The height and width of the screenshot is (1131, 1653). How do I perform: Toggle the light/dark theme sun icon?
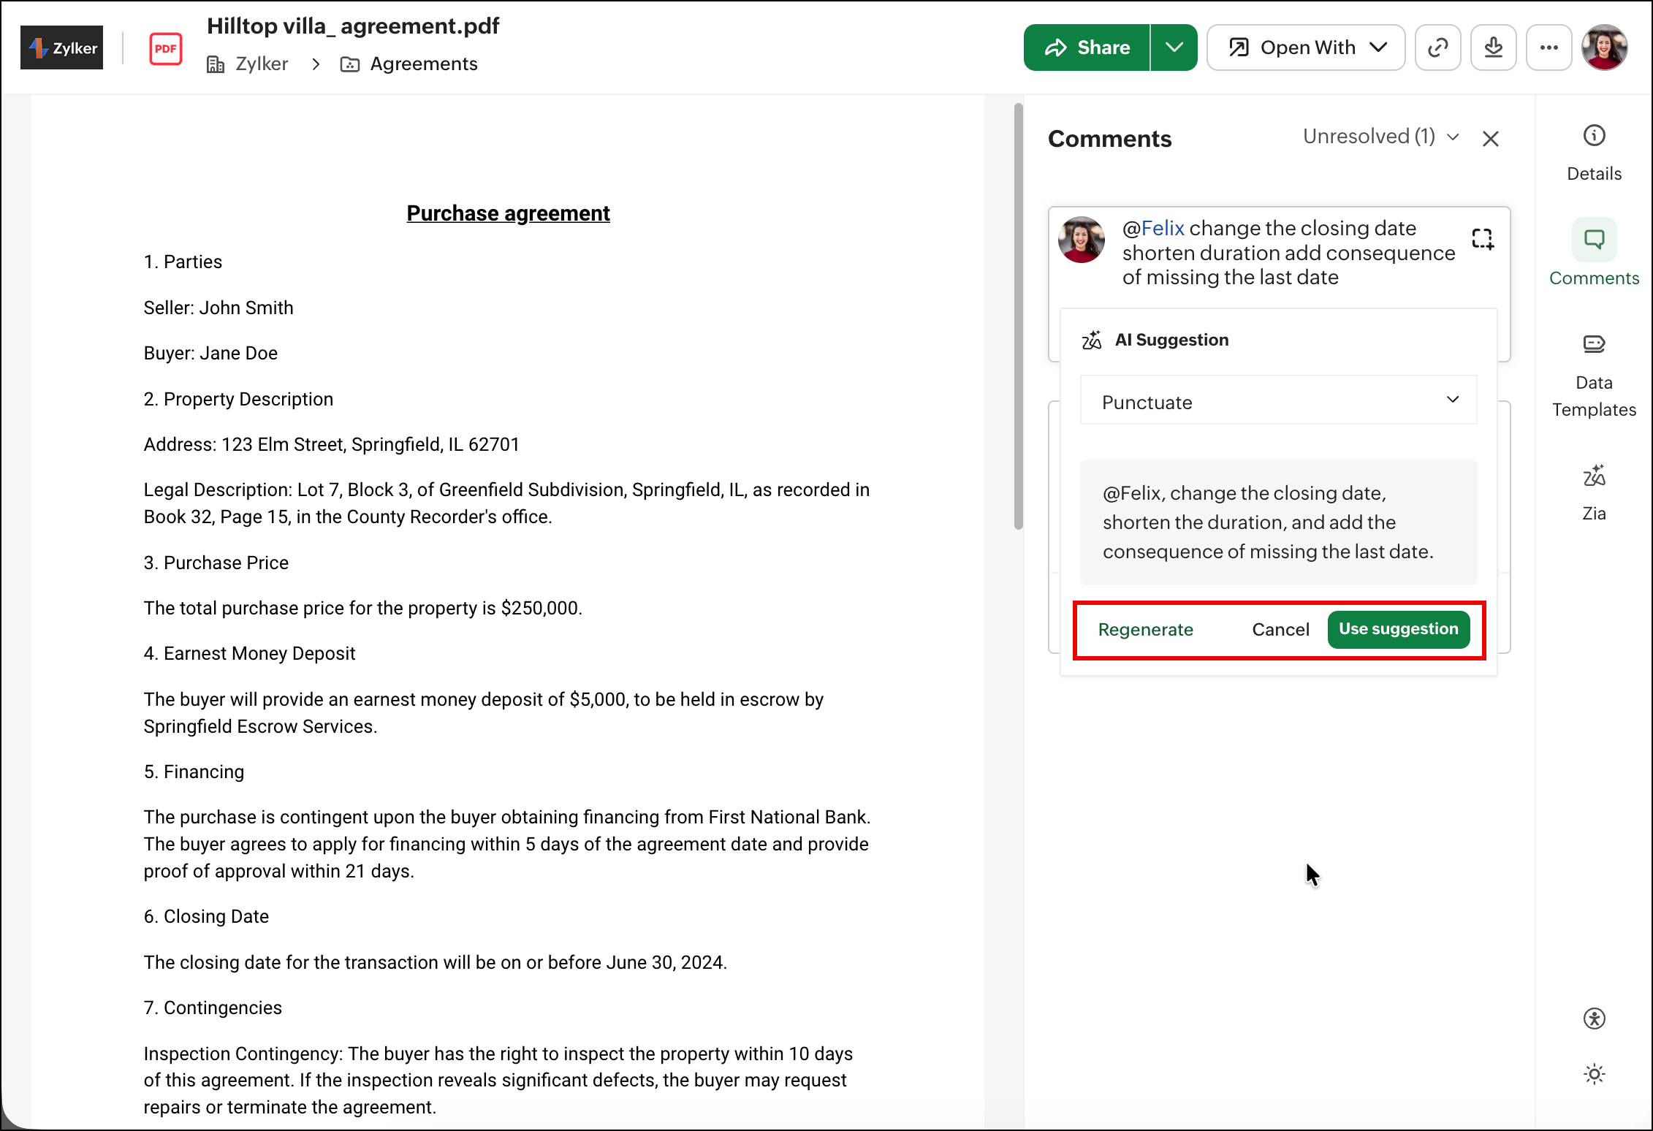1594,1073
